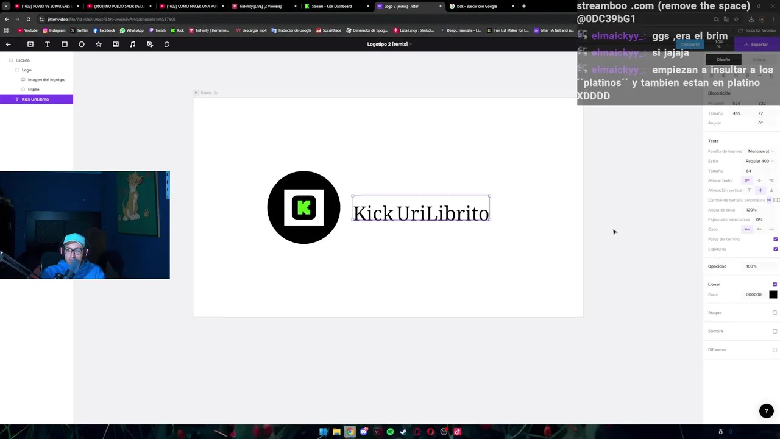780x439 pixels.
Task: Switch to the Diseño panel tab
Action: (723, 60)
